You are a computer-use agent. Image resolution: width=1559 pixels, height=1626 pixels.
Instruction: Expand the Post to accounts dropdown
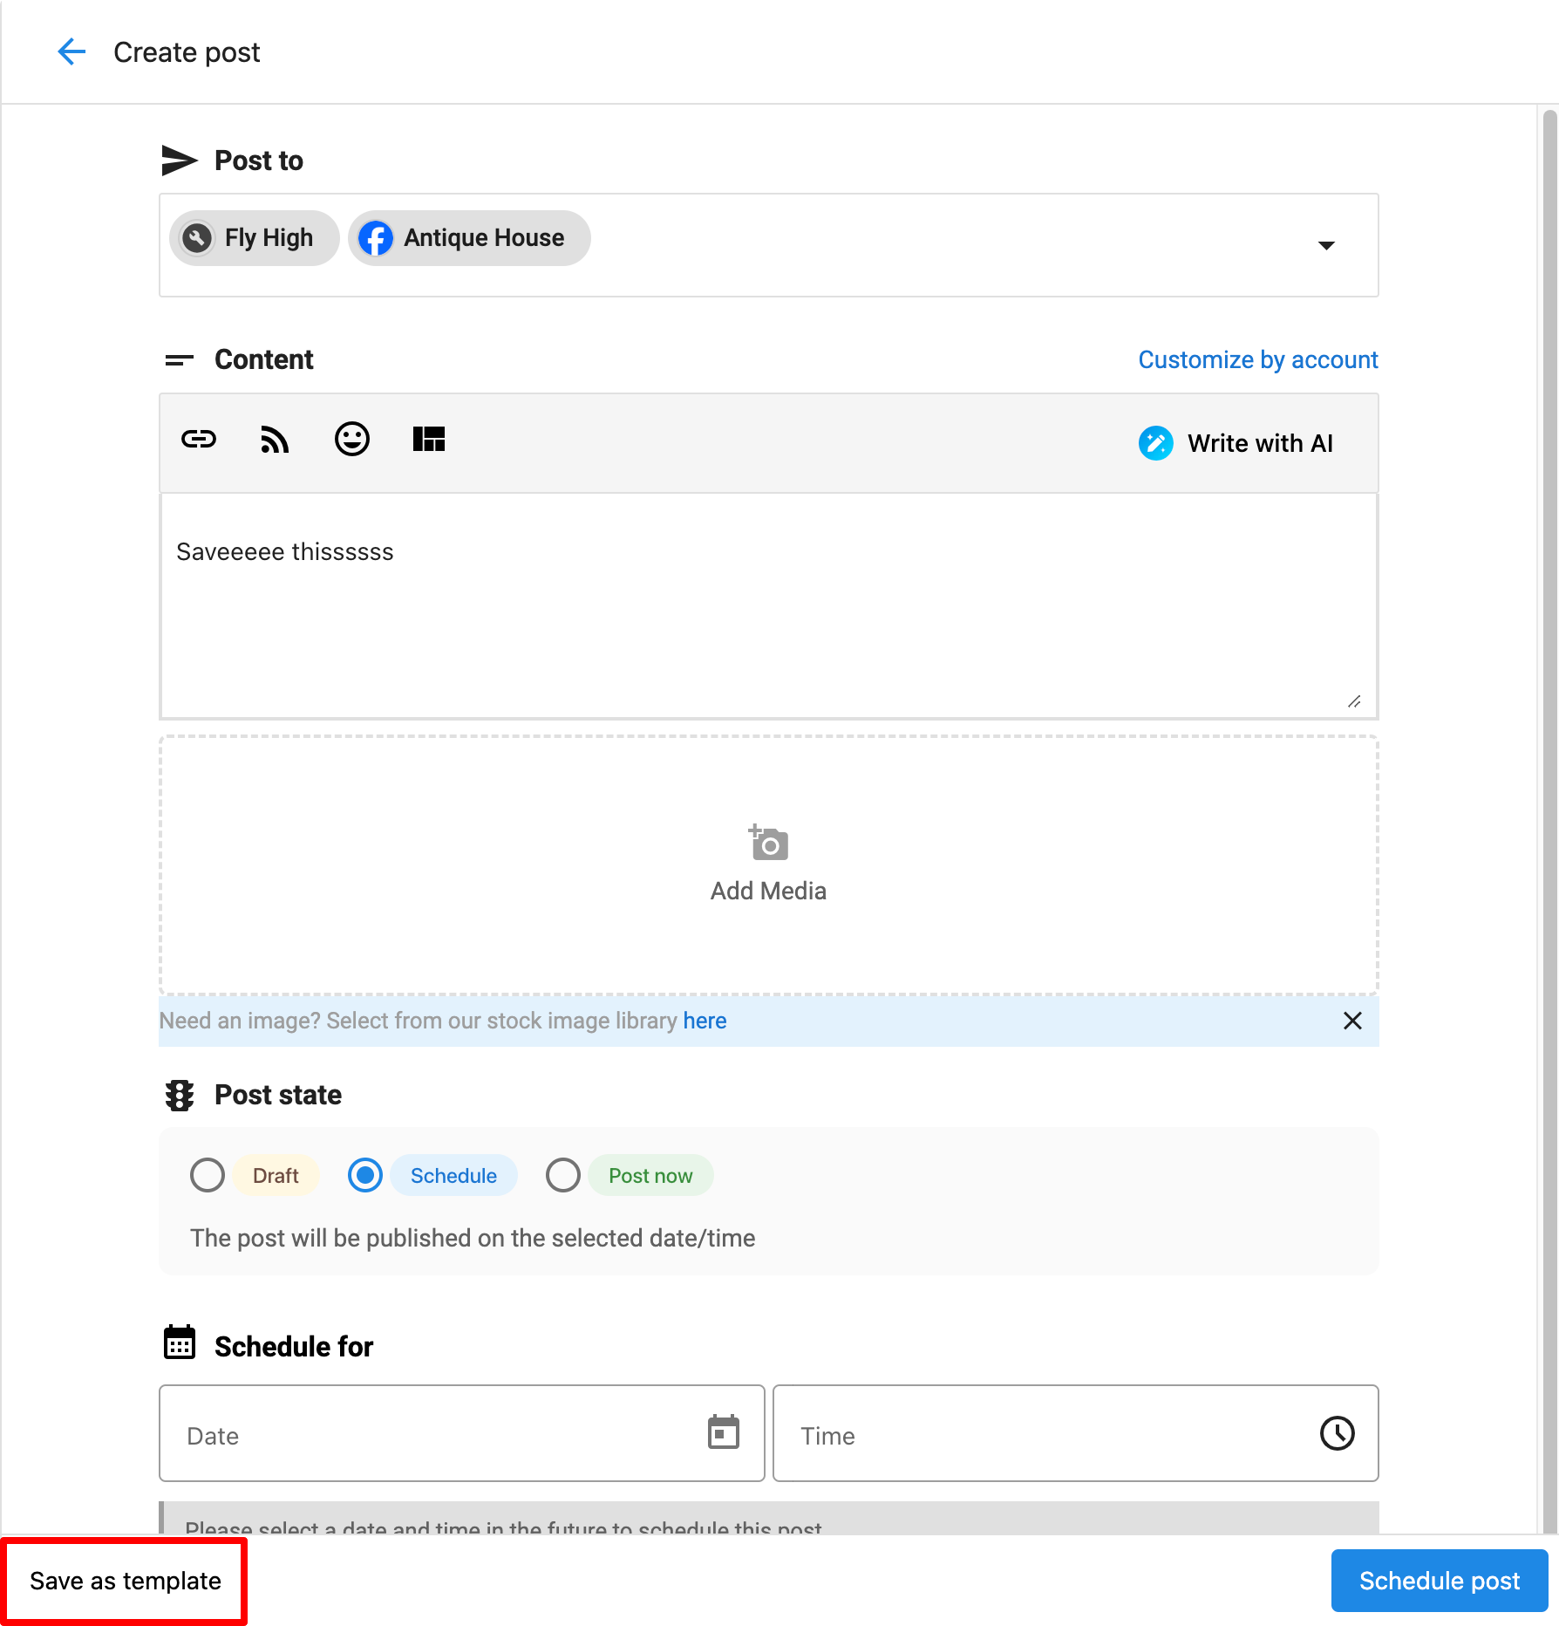point(1325,245)
